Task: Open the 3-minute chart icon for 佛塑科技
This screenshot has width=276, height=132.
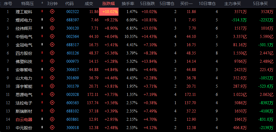Action: 52,61
